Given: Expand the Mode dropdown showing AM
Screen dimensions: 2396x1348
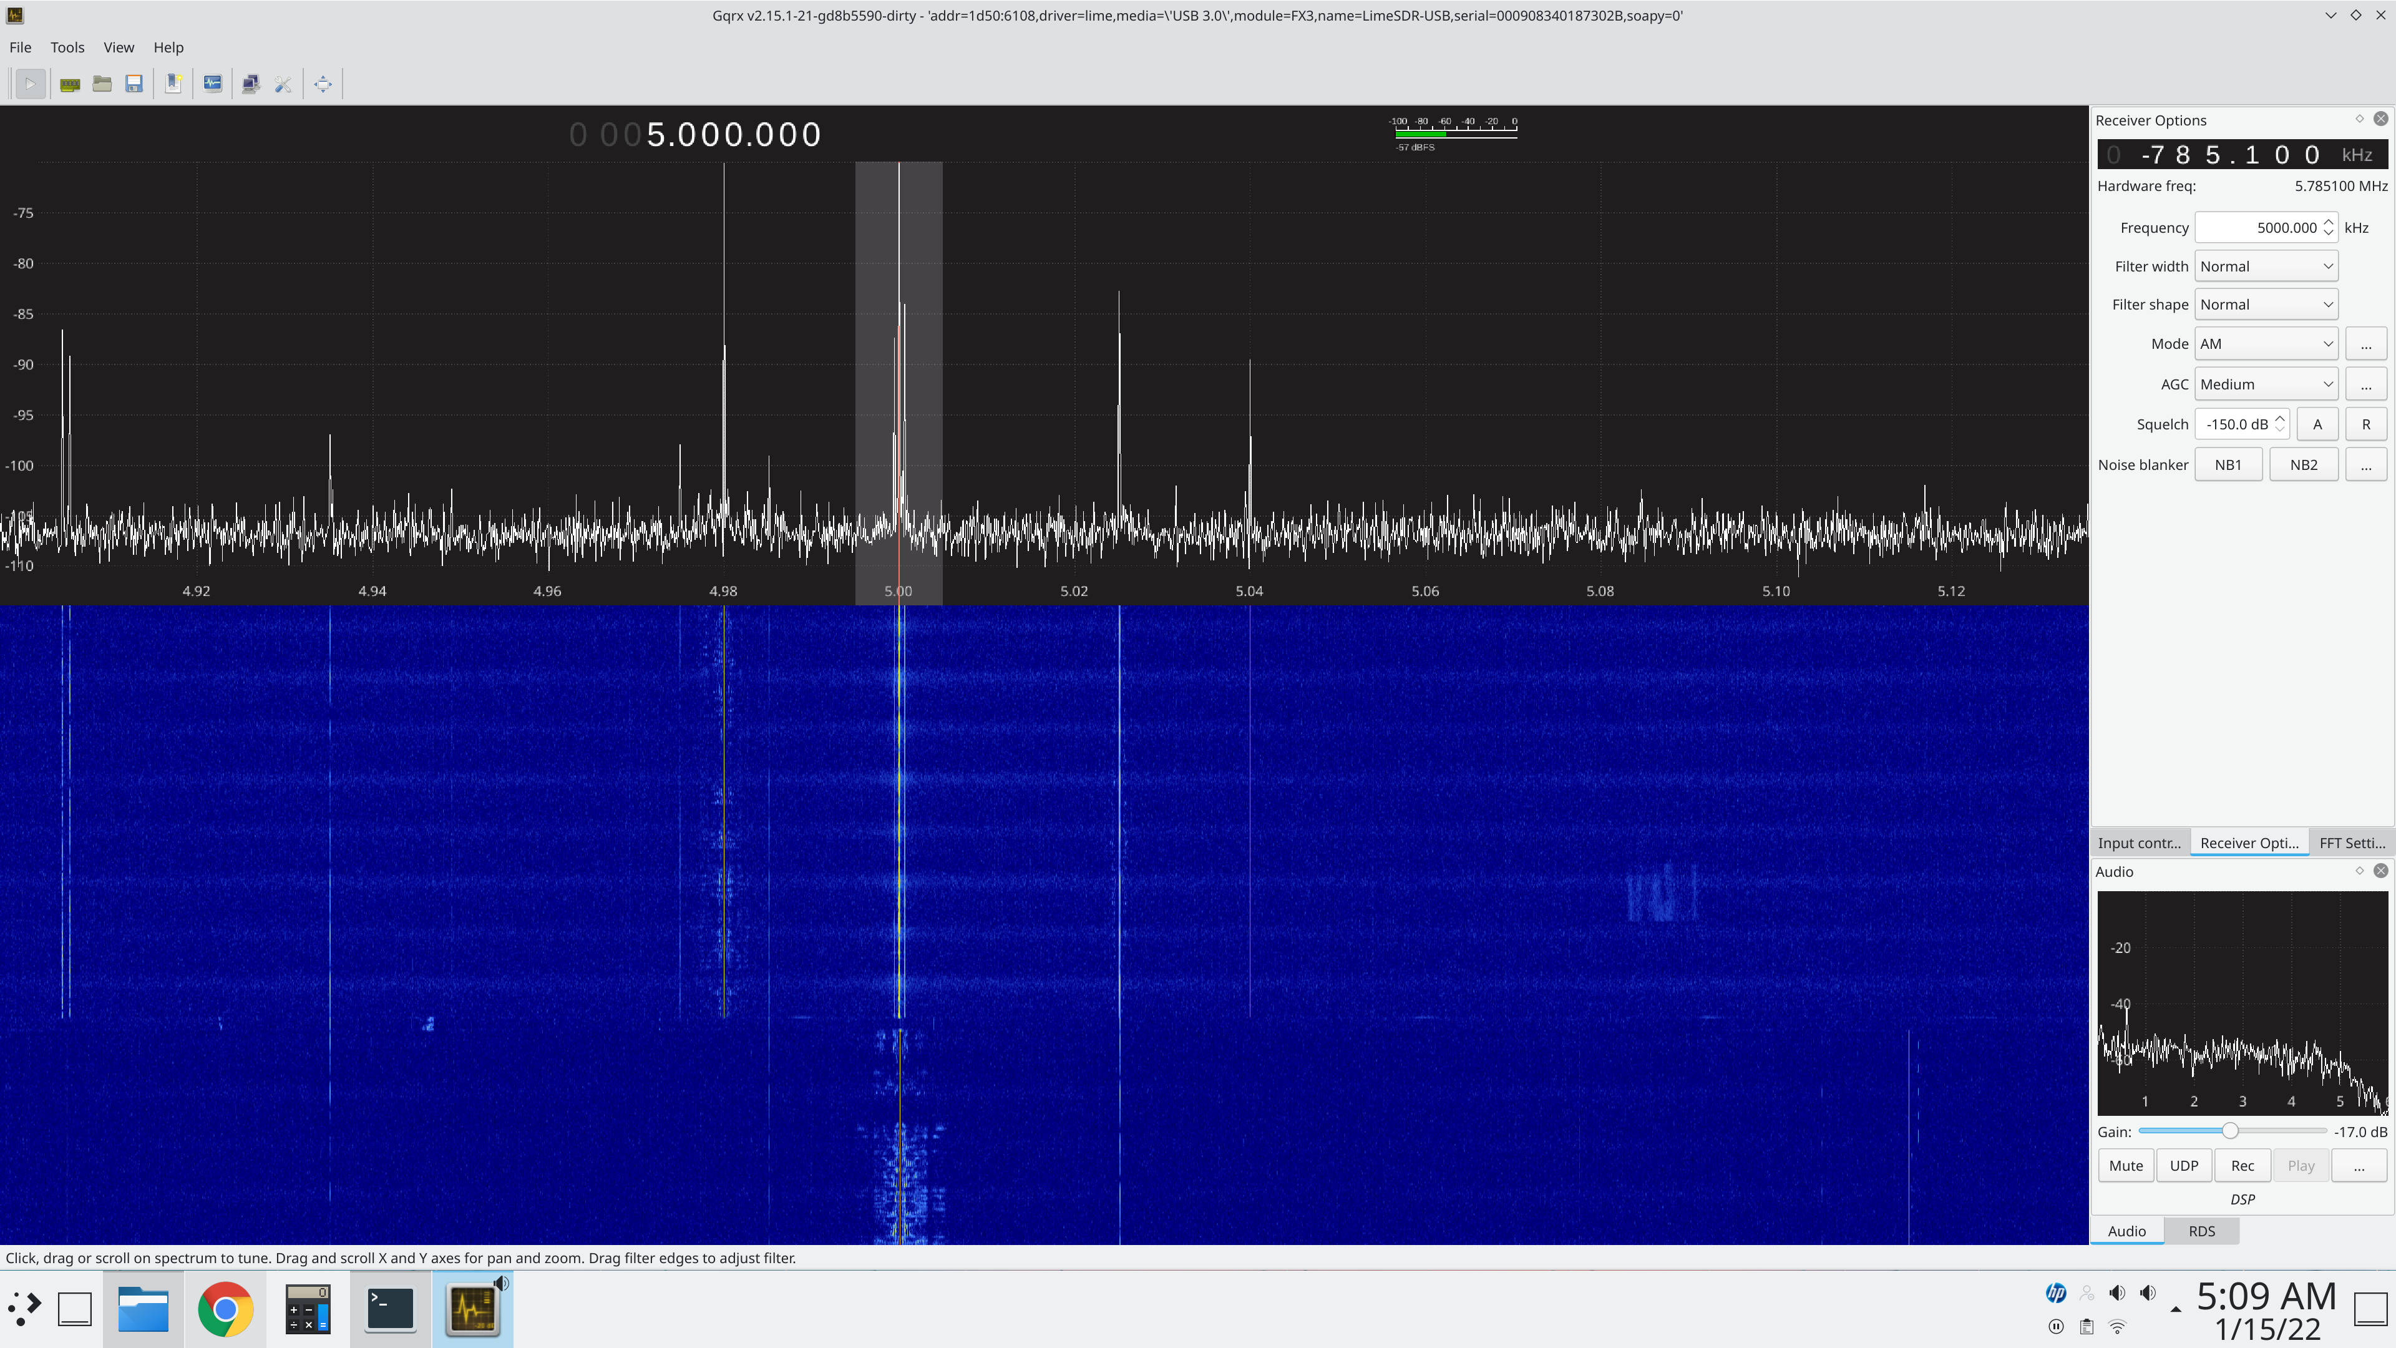Looking at the screenshot, I should click(x=2266, y=343).
